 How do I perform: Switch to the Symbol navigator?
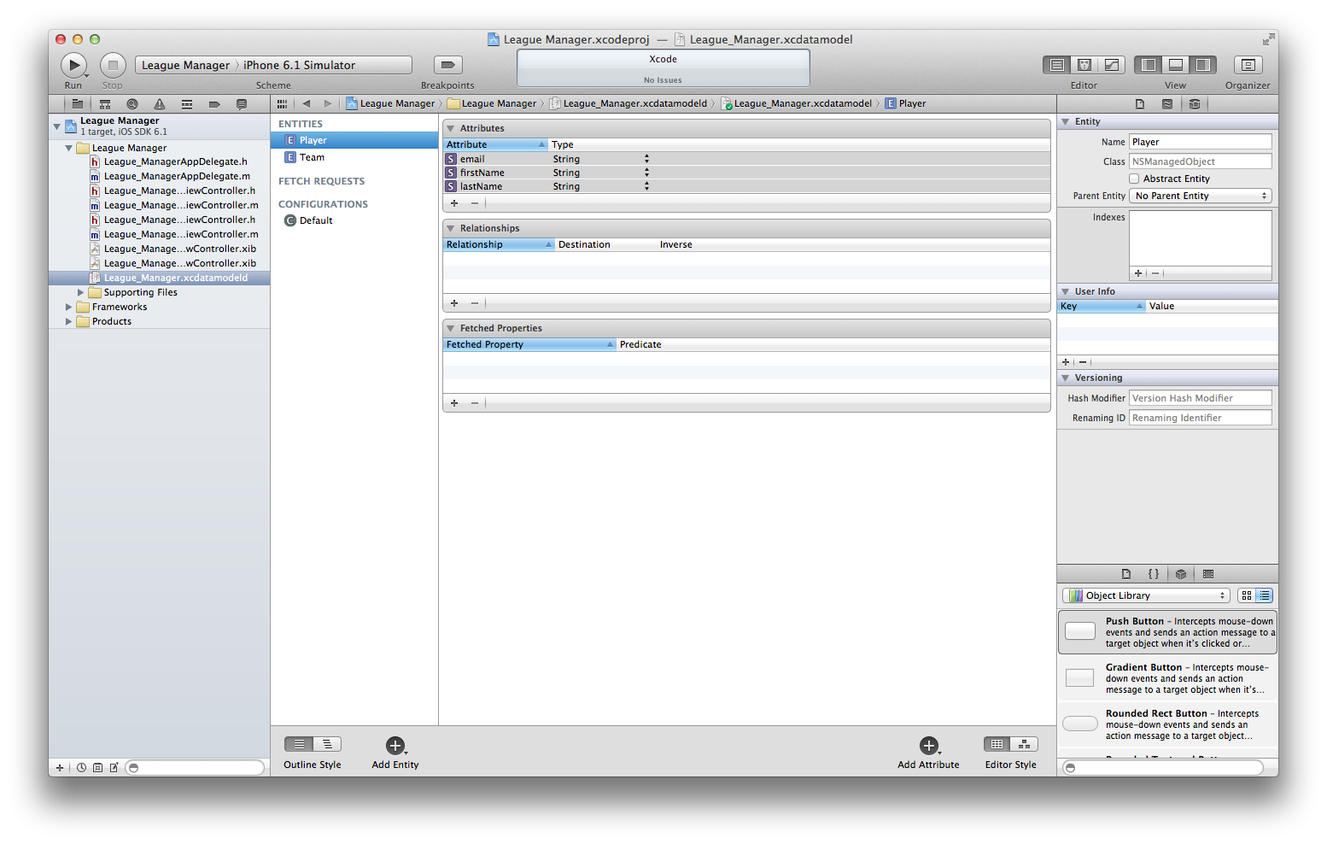tap(105, 104)
